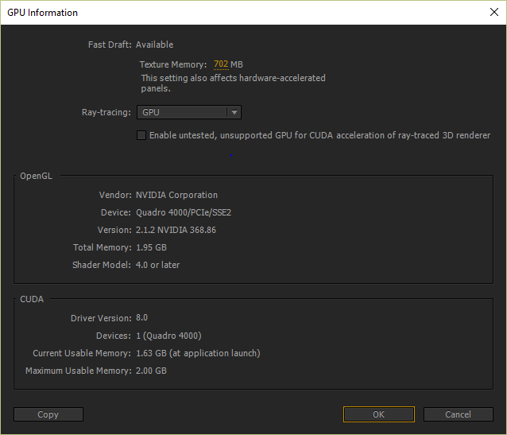Open the Ray-tracing dropdown arrow
Viewport: 507px width, 435px height.
coord(234,112)
